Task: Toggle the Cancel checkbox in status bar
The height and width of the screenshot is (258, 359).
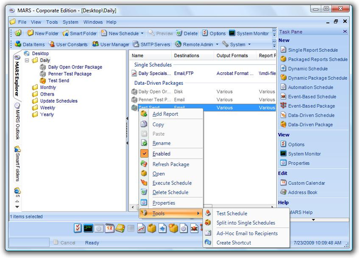Action: click(x=56, y=242)
